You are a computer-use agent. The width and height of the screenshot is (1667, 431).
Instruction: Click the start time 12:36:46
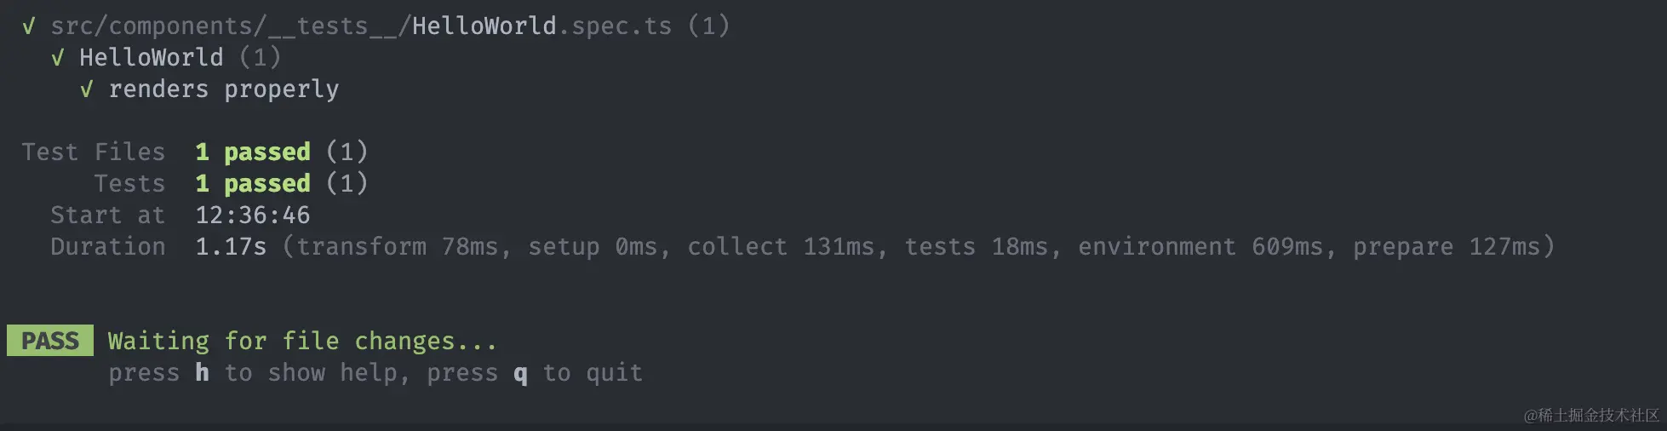pyautogui.click(x=253, y=215)
